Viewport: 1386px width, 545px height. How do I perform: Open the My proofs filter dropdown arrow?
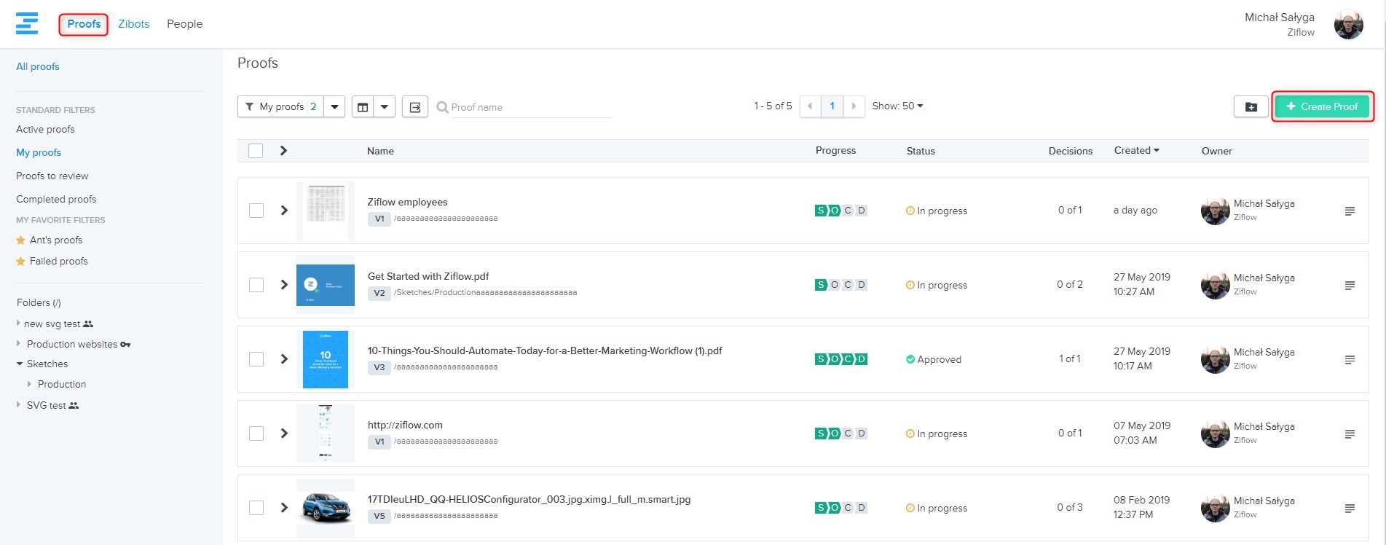tap(334, 107)
